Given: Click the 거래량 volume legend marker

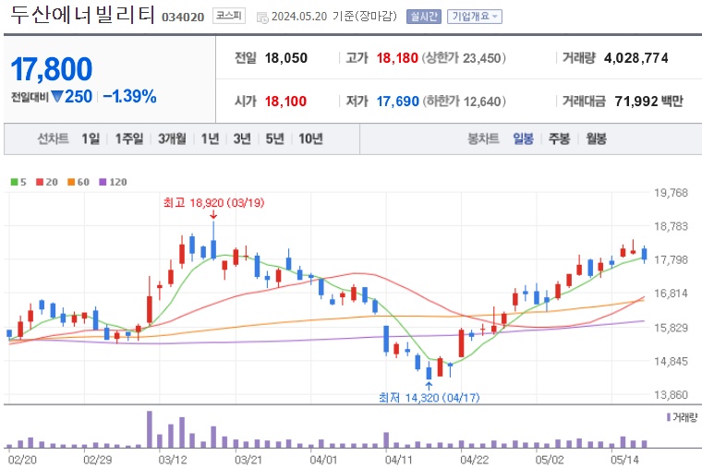Looking at the screenshot, I should click(669, 417).
